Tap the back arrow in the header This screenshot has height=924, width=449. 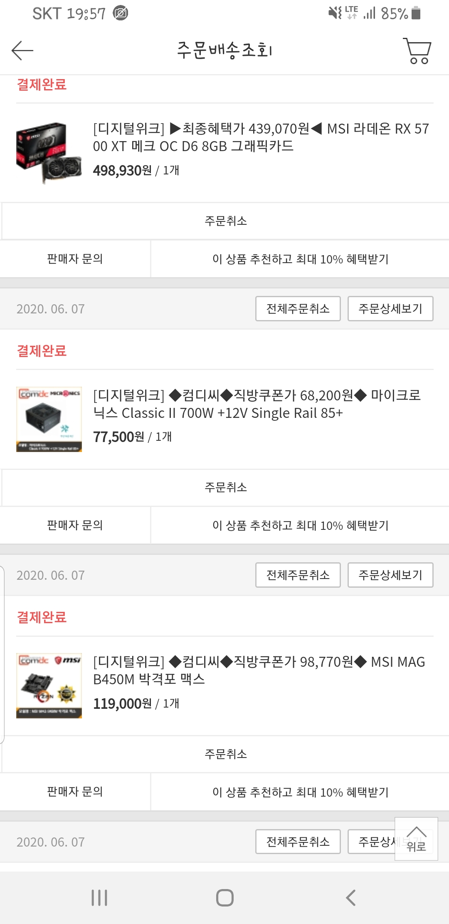22,50
